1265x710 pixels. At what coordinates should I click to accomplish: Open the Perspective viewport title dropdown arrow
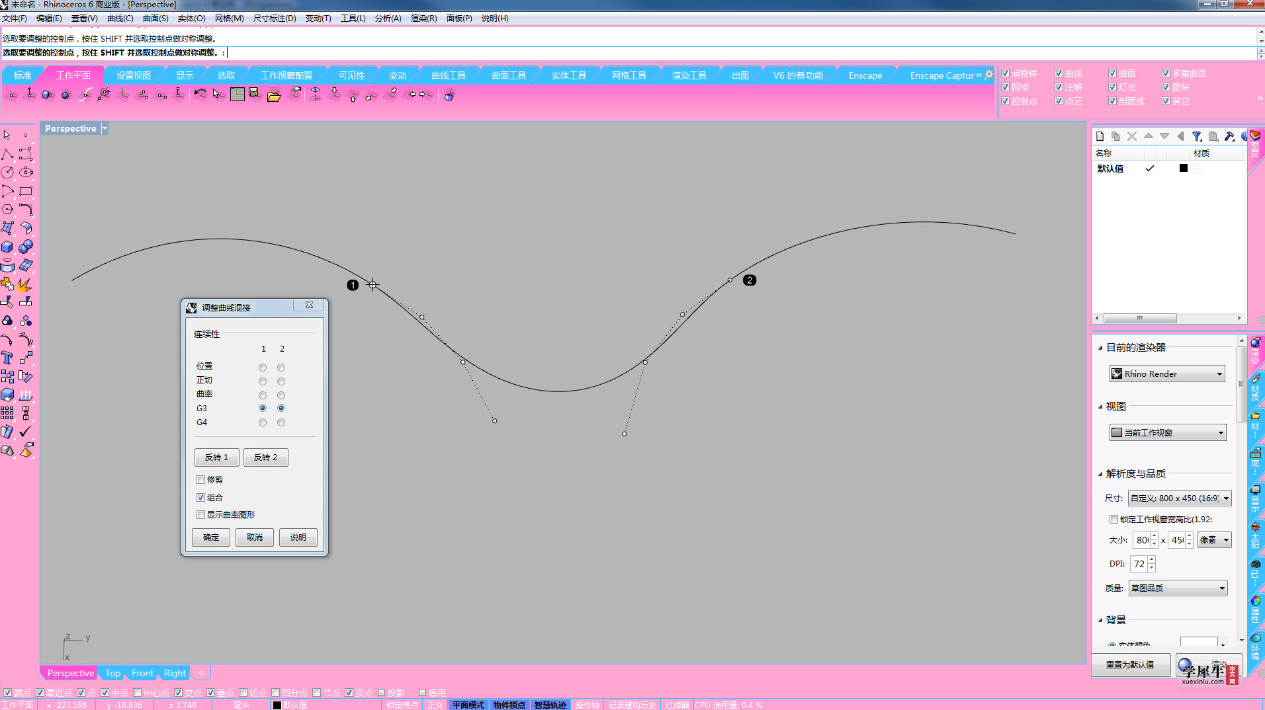tap(104, 128)
